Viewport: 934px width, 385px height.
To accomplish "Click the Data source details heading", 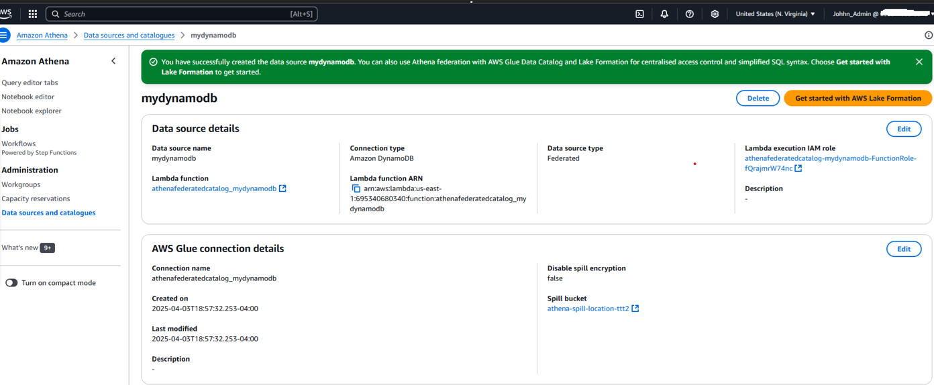I will point(195,129).
